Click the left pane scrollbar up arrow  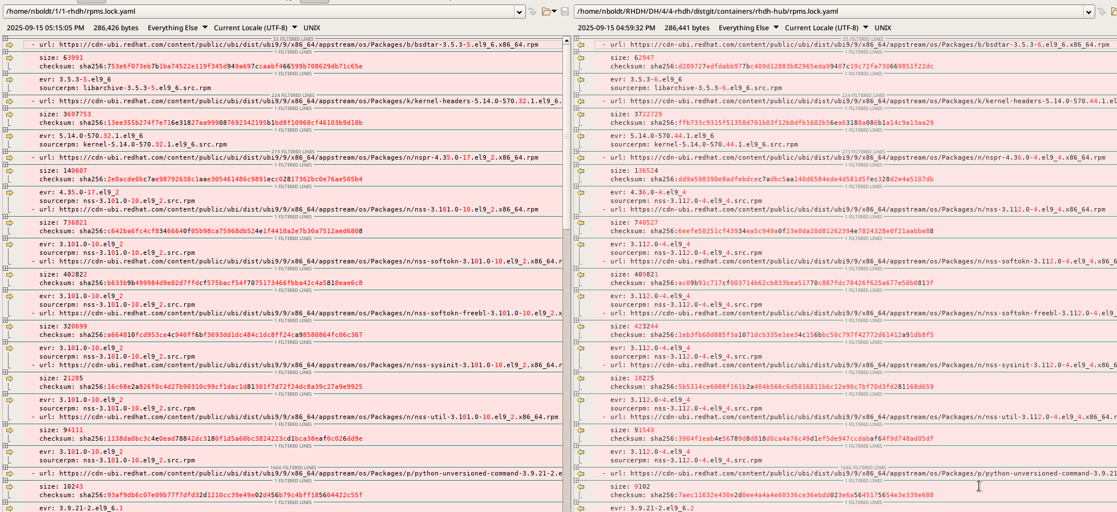[566, 40]
